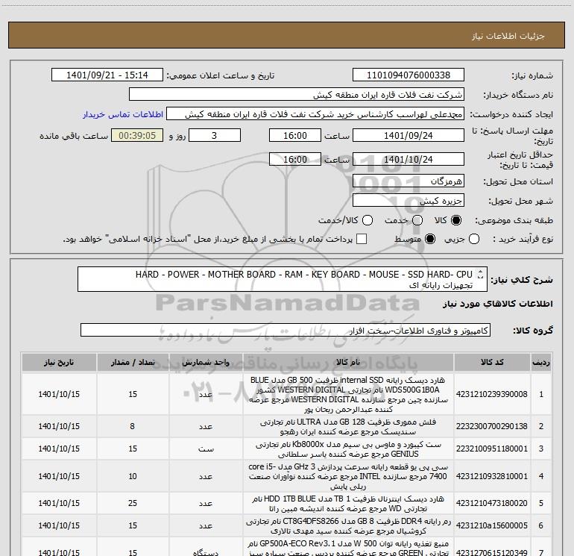Click the public announcement date field 1401/09/21 - 15:14
This screenshot has height=556, width=574.
(x=107, y=75)
